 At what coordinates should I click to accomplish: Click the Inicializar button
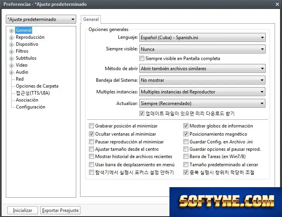(22, 210)
